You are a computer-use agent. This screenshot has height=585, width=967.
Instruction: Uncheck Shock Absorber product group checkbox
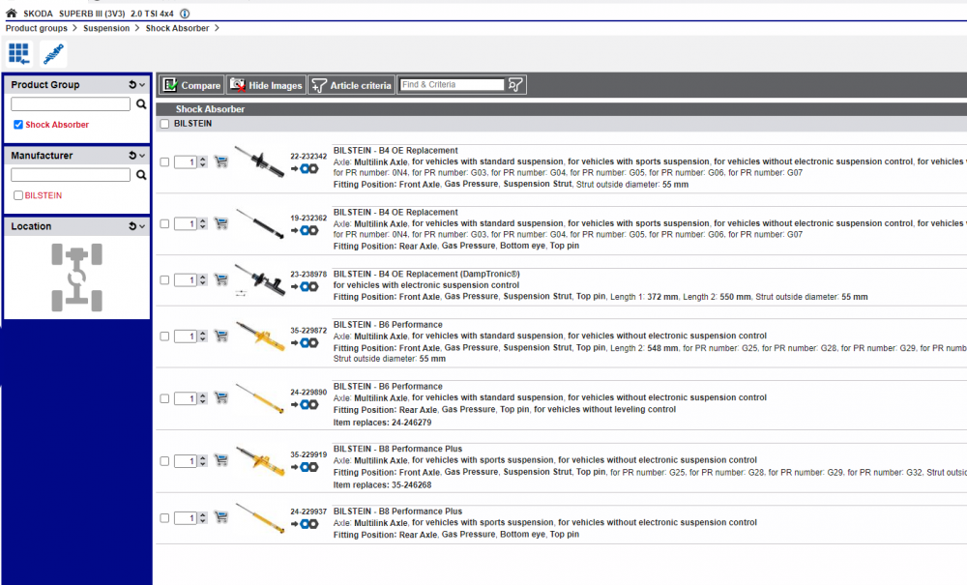click(x=18, y=125)
